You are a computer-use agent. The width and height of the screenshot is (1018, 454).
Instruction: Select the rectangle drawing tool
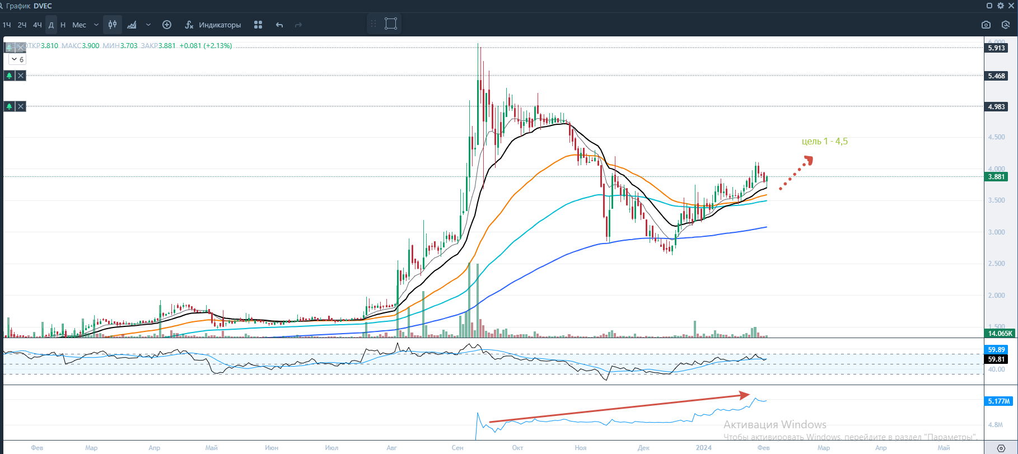tap(391, 24)
